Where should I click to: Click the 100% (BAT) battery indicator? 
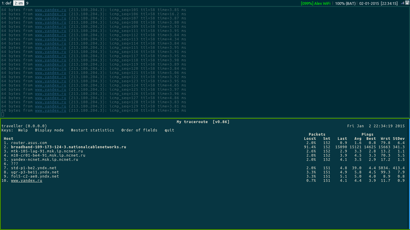[x=345, y=3]
